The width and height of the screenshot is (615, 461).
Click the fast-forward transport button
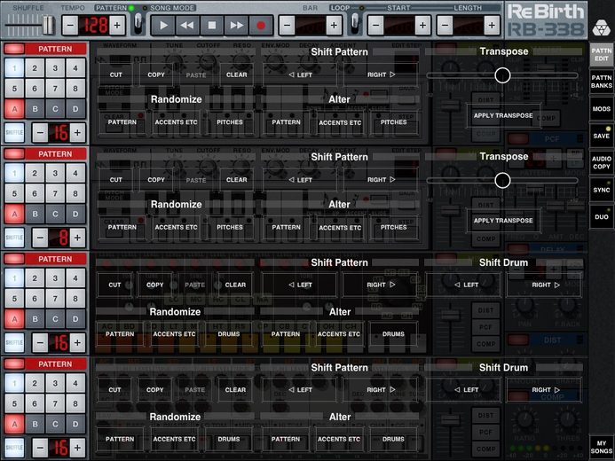tap(236, 26)
